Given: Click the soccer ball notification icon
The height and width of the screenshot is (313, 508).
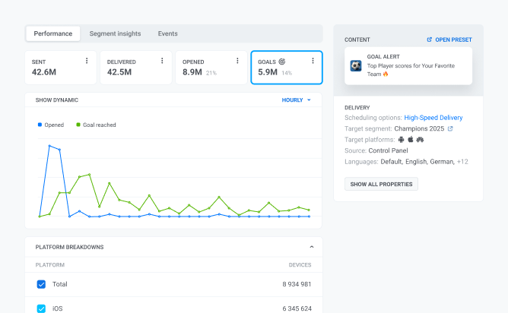Looking at the screenshot, I should pos(356,66).
